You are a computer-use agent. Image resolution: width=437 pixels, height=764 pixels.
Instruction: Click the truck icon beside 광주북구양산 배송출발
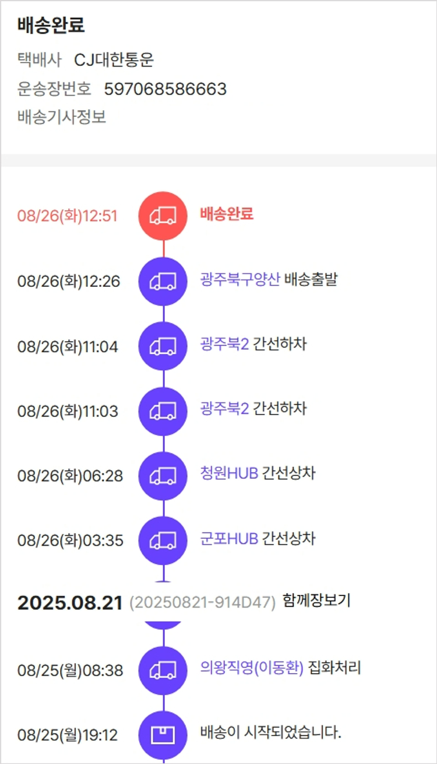163,281
